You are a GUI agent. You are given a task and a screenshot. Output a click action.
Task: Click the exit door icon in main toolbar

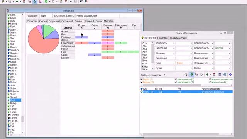coord(86,2)
